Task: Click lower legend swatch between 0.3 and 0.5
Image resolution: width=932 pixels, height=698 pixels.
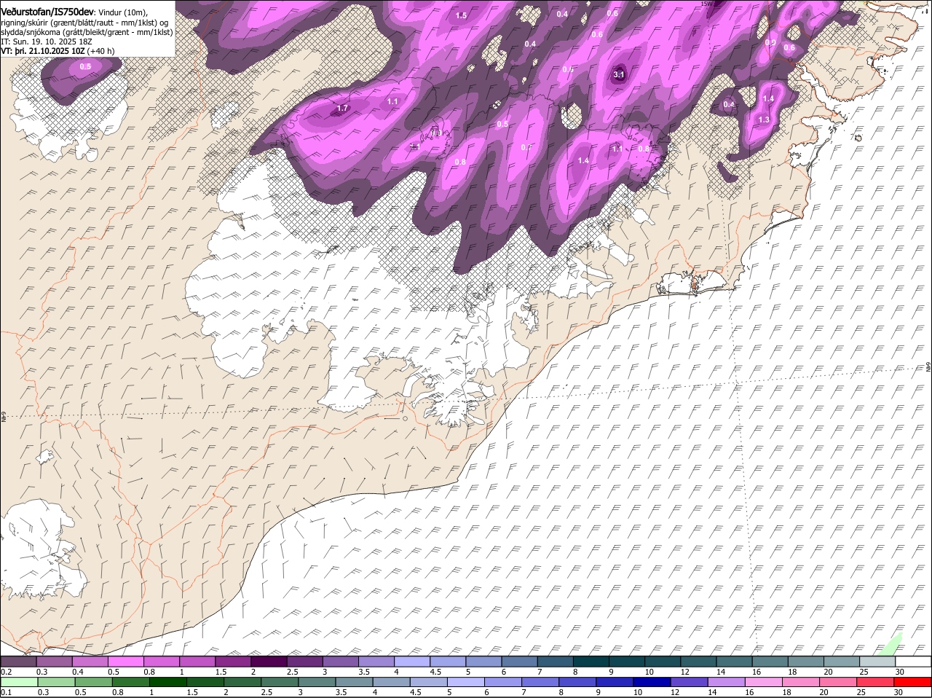Action: point(56,681)
